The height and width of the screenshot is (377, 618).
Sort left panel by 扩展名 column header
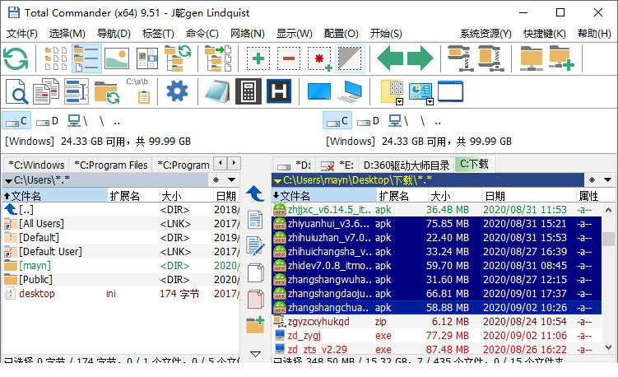[124, 196]
